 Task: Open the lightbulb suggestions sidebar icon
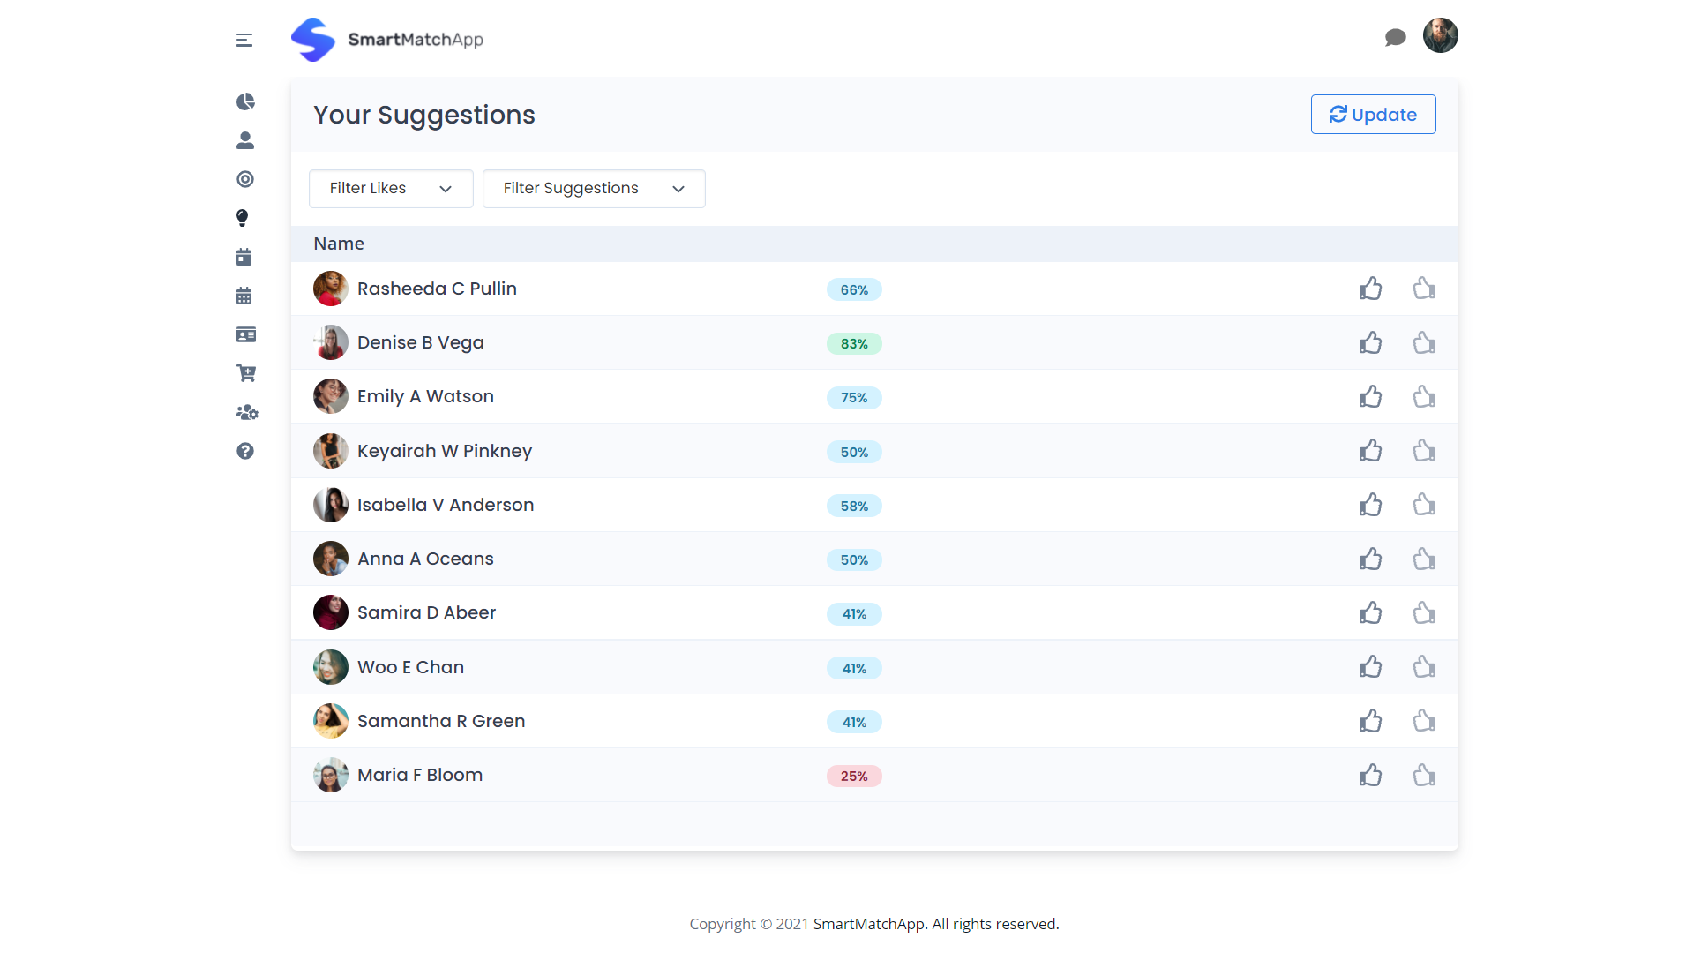243,218
